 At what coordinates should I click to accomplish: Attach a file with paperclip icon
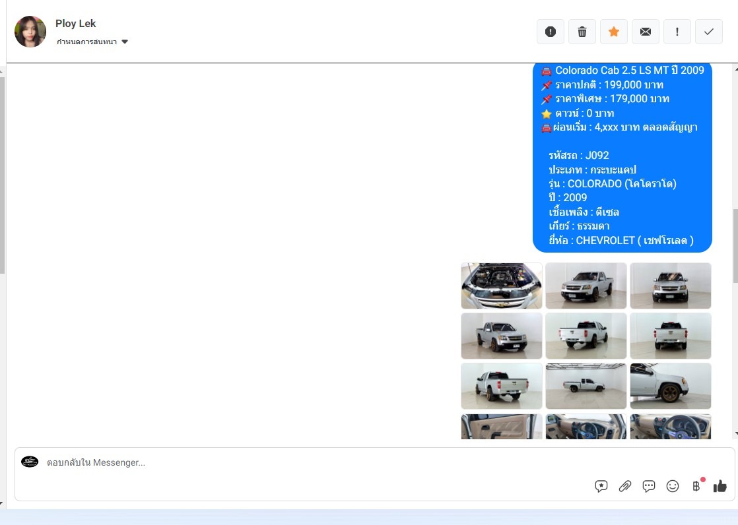pyautogui.click(x=625, y=486)
